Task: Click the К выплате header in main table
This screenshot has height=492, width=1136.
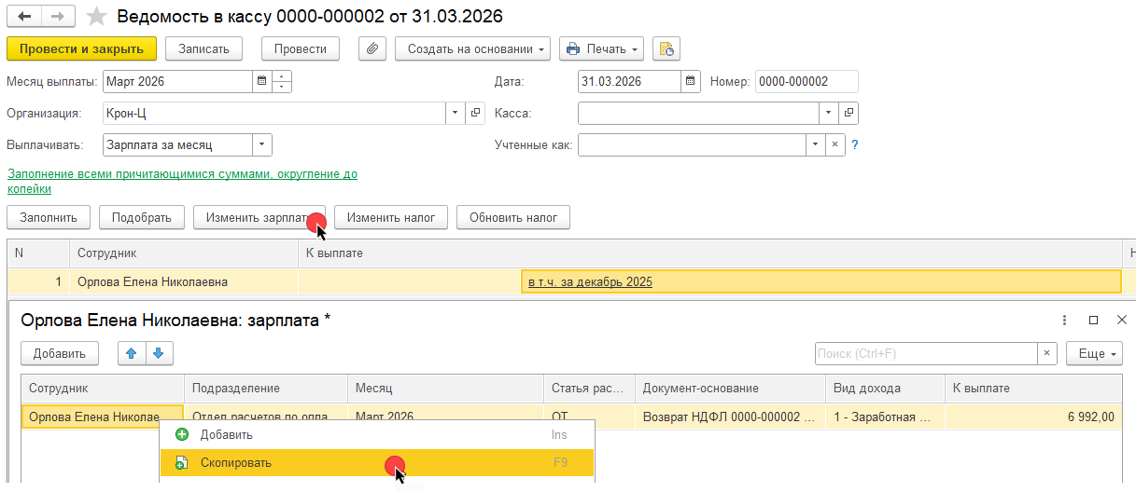Action: pyautogui.click(x=709, y=253)
